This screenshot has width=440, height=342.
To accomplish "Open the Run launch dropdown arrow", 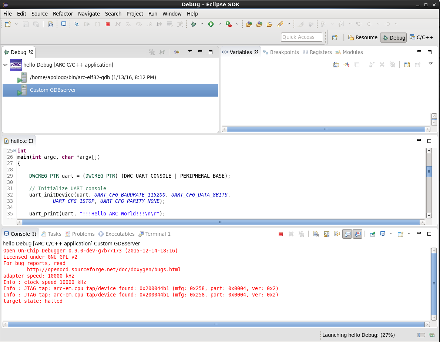I will coord(219,24).
